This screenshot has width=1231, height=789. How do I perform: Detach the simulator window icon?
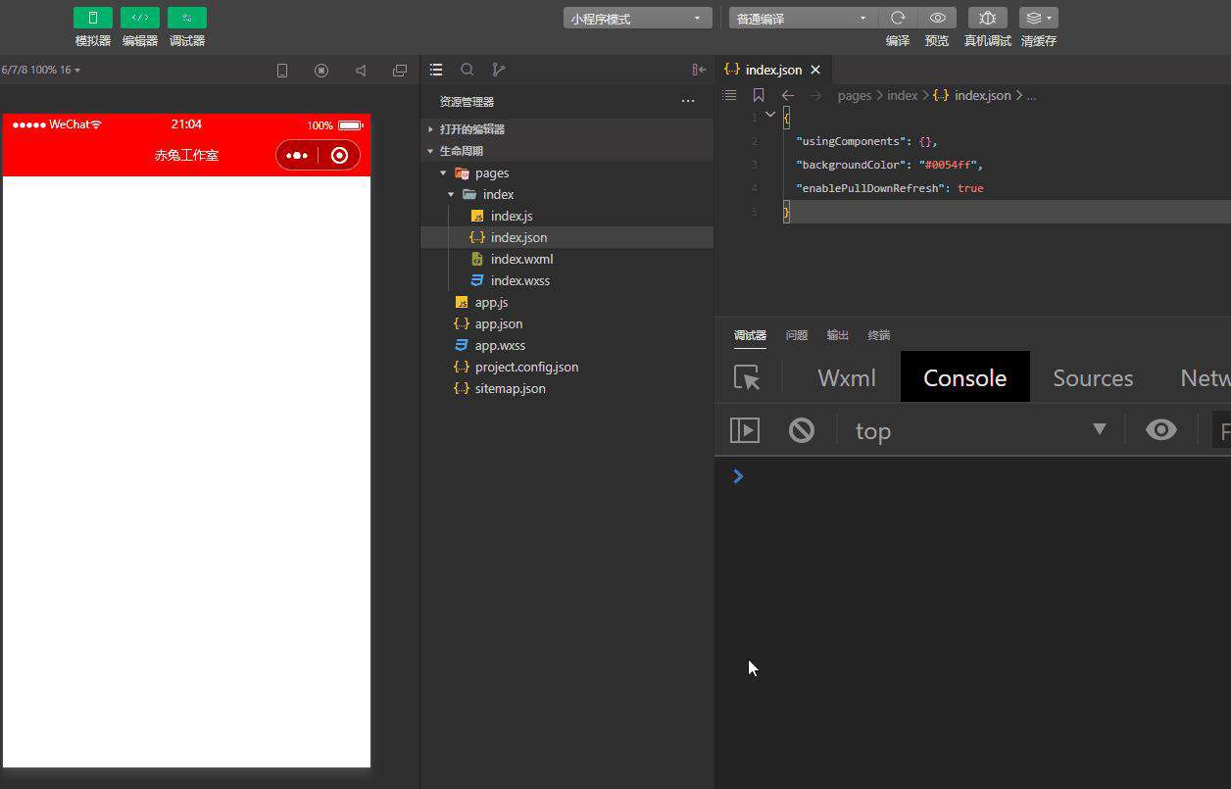pyautogui.click(x=400, y=71)
